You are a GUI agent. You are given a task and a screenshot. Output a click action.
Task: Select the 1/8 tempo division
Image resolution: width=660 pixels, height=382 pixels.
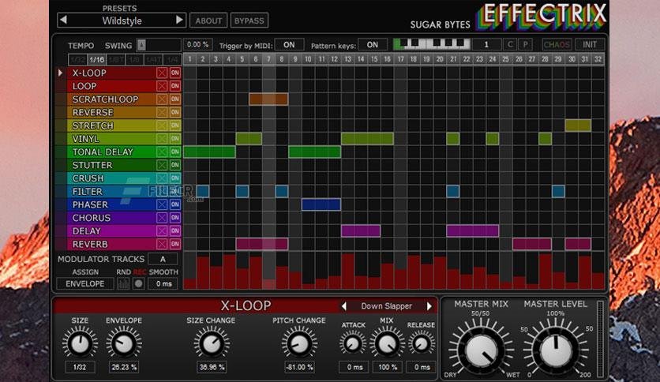coord(134,60)
